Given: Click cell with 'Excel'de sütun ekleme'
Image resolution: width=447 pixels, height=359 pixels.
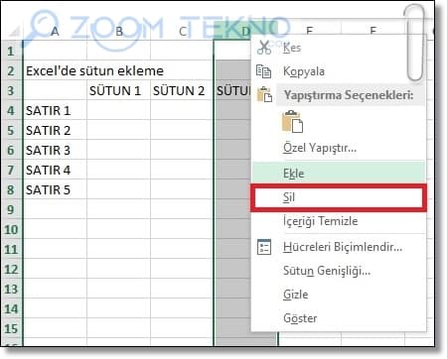Looking at the screenshot, I should coord(94,70).
